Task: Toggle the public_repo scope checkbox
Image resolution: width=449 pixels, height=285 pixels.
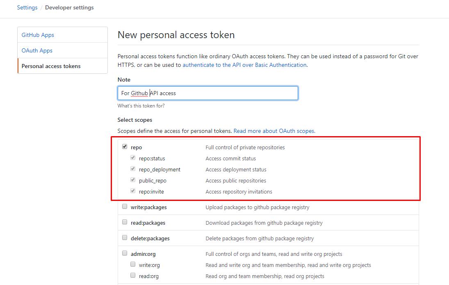Action: 133,180
